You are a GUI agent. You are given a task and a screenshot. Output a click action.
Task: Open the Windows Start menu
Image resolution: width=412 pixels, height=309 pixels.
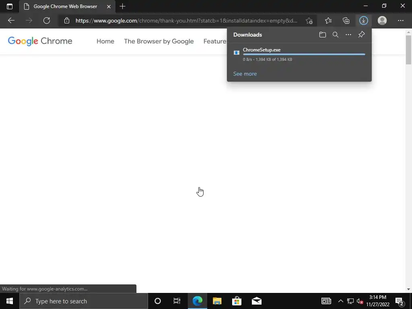coord(10,301)
